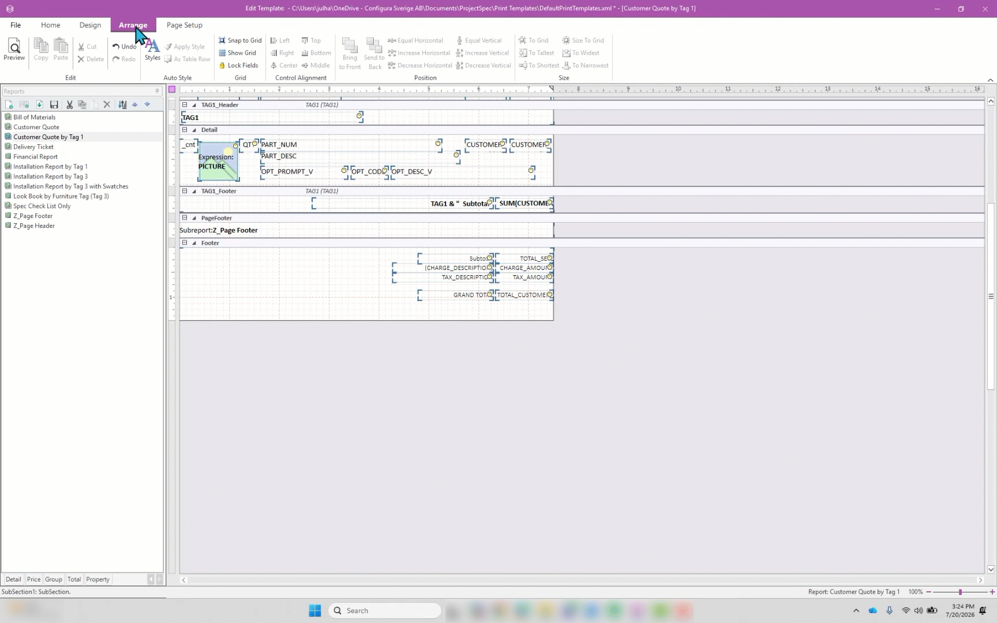Open the File menu
The image size is (997, 623).
(16, 25)
